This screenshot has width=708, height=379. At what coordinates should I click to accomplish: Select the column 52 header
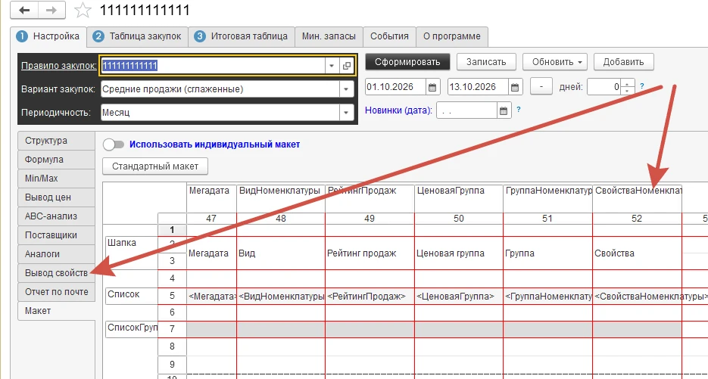[637, 219]
